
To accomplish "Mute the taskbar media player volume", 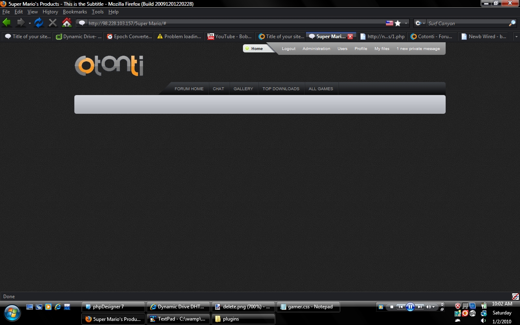I will pos(429,307).
